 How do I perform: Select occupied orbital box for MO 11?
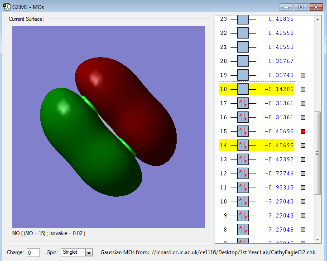[243, 187]
